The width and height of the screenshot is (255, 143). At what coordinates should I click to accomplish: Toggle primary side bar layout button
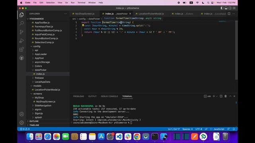click(222, 8)
